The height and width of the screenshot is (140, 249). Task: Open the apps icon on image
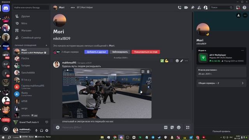click(143, 72)
